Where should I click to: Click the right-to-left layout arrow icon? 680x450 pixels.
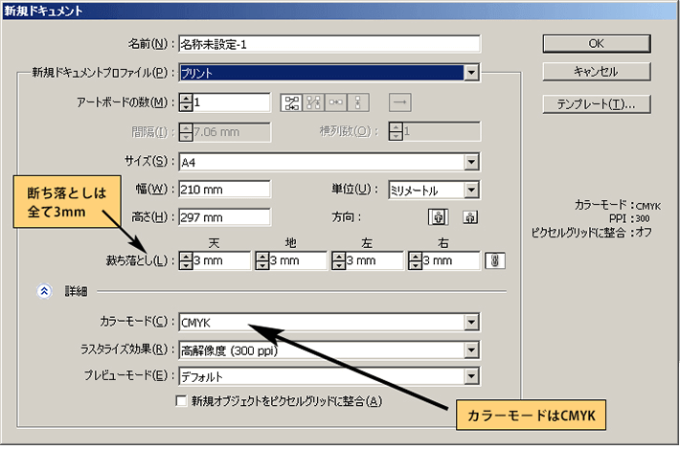(400, 102)
